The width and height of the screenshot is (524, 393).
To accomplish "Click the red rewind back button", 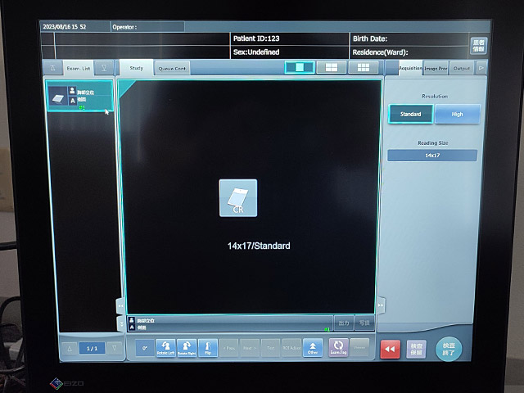I will point(390,350).
